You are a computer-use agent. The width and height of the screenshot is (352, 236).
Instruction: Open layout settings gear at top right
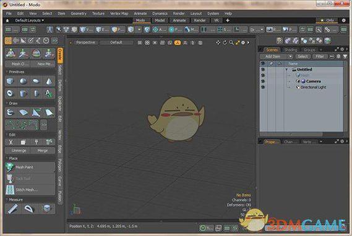pos(344,20)
